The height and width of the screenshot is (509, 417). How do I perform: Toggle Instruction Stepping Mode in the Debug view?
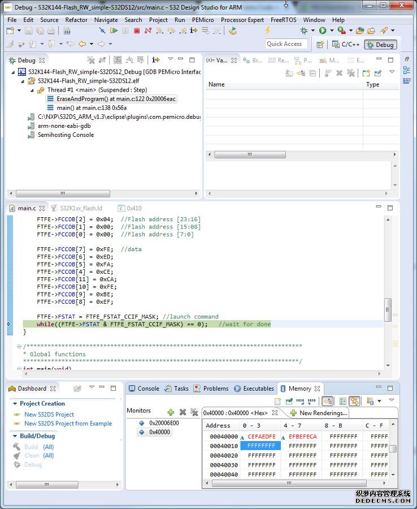click(156, 60)
